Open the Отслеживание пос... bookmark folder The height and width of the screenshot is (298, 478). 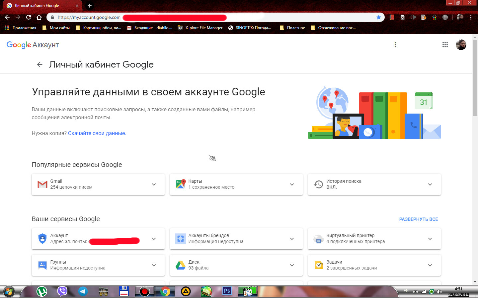[333, 28]
